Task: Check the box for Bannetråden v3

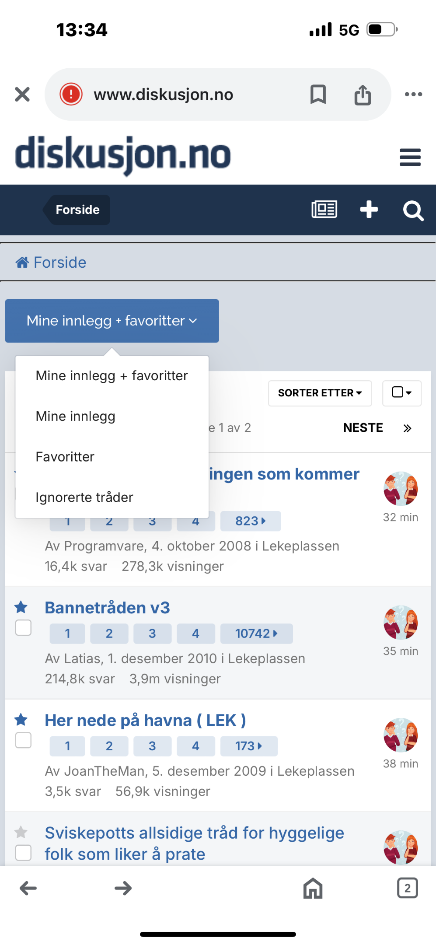Action: [x=23, y=628]
